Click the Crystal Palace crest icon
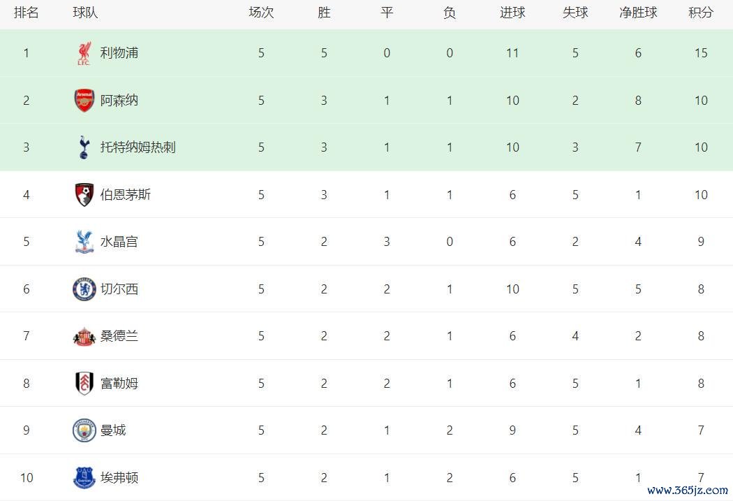 point(84,242)
